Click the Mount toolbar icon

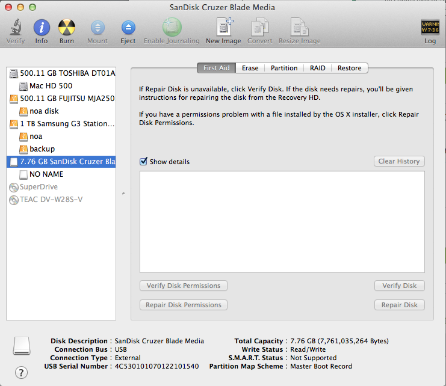[98, 28]
